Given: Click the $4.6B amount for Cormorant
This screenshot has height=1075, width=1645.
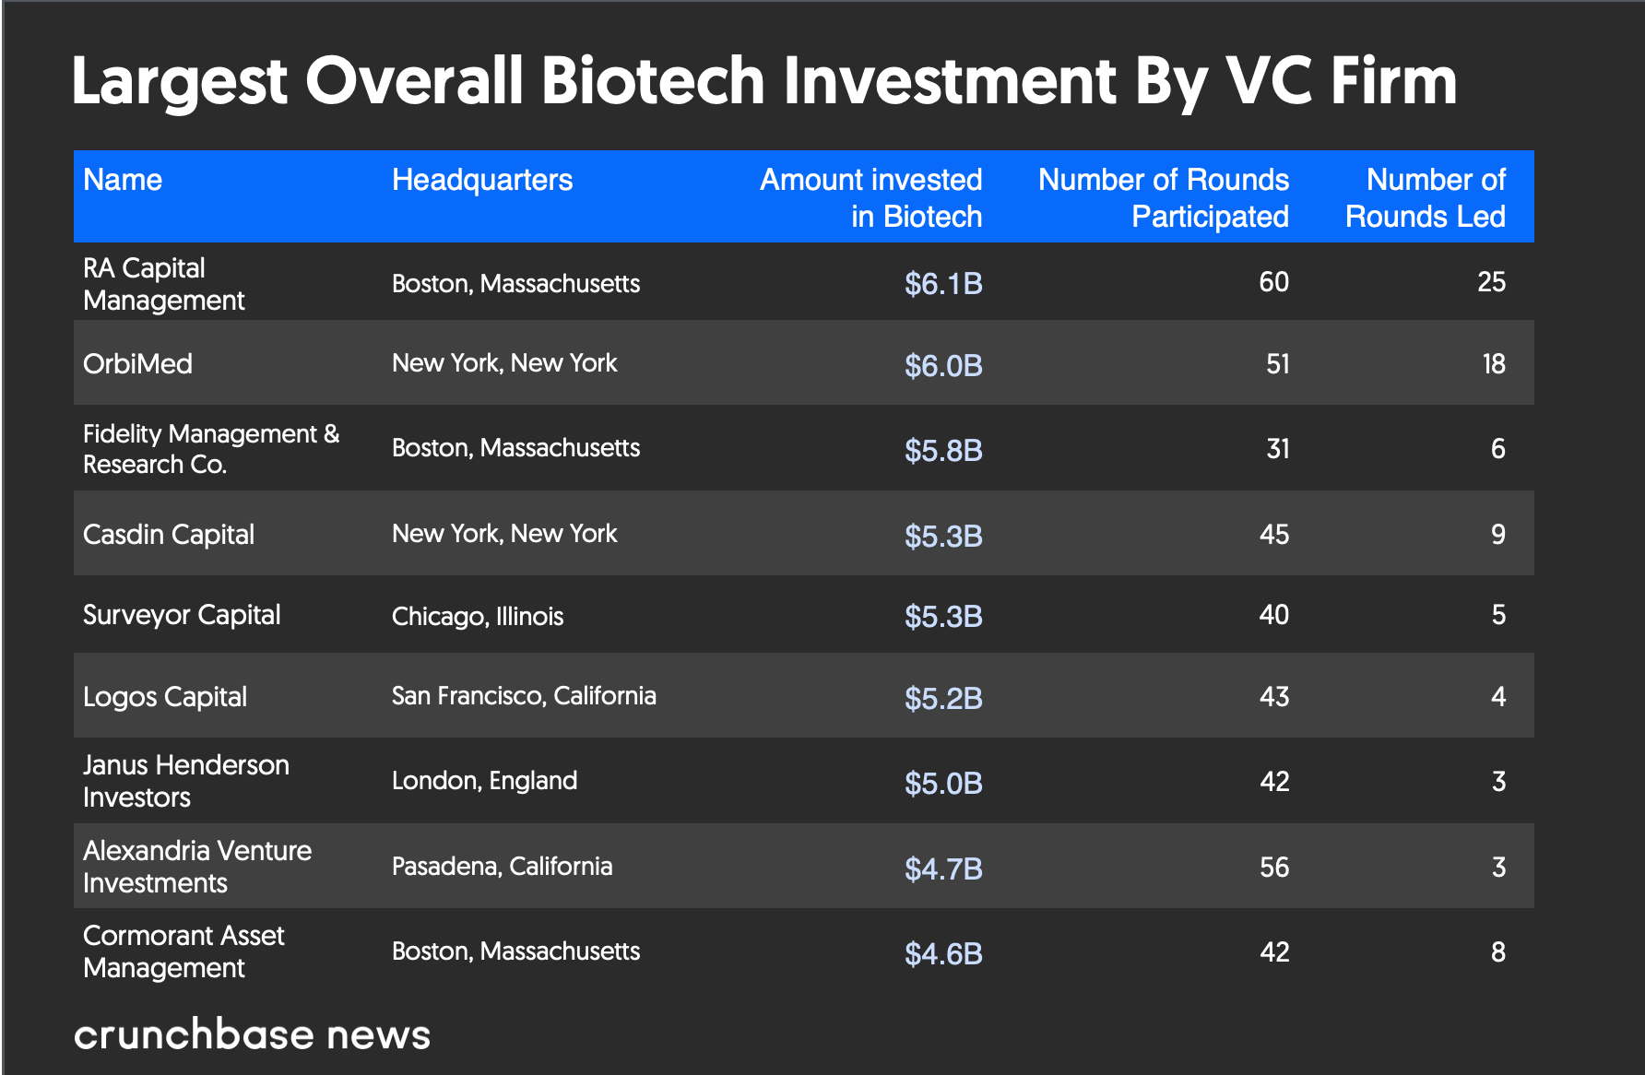Looking at the screenshot, I should 942,953.
